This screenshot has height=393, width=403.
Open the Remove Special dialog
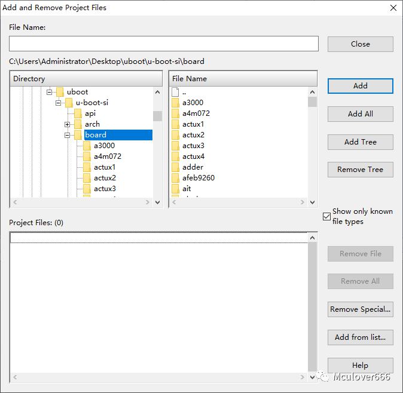[361, 309]
